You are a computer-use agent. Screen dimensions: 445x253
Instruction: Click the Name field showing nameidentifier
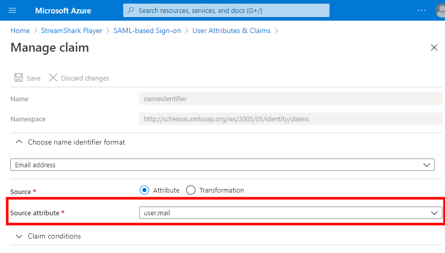[291, 99]
